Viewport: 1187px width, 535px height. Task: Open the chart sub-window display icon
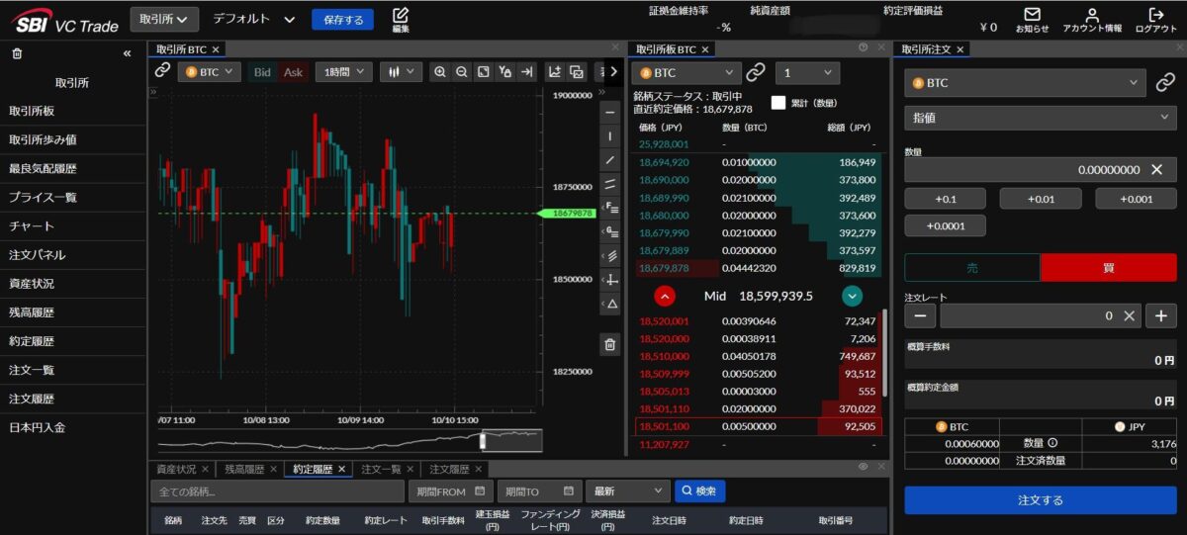(x=577, y=72)
